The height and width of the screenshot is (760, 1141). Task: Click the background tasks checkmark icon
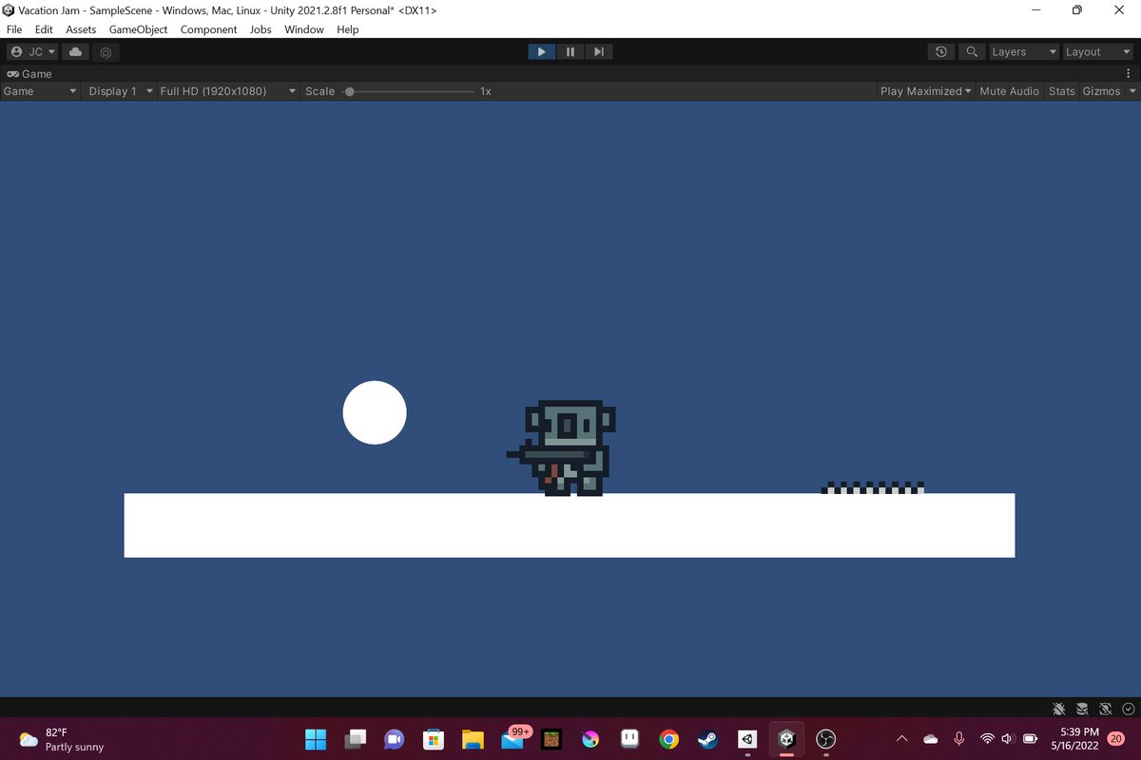tap(1128, 709)
